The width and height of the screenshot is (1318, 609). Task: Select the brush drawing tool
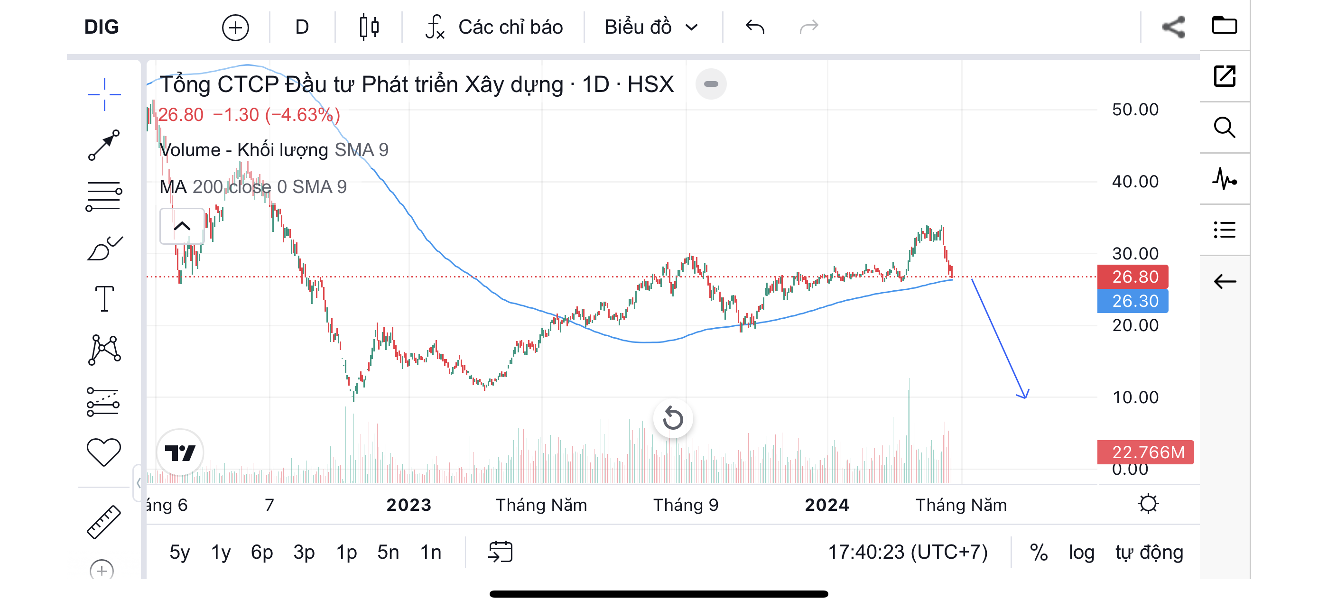click(x=104, y=249)
